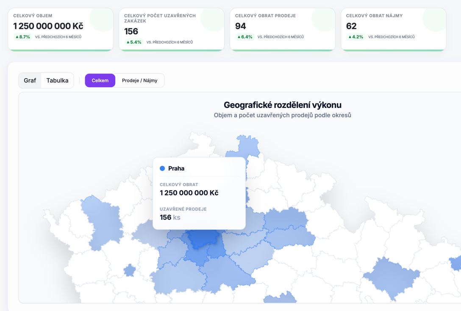Image resolution: width=461 pixels, height=311 pixels.
Task: Click the Celkový obrat nájmy card icon
Action: [434, 20]
